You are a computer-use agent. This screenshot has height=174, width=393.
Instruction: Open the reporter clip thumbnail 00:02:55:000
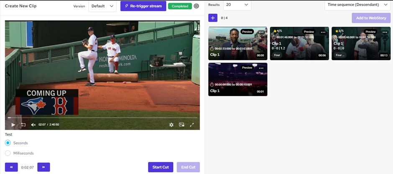click(237, 43)
